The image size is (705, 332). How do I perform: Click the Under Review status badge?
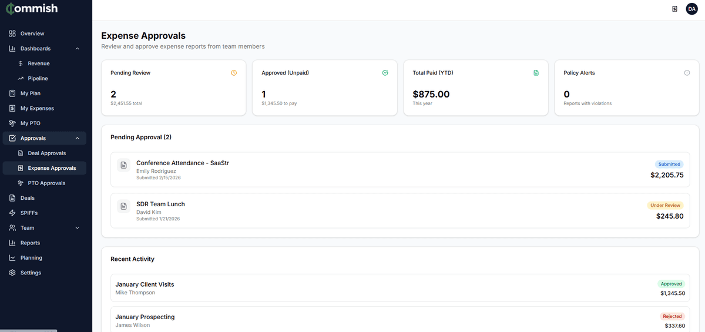[665, 206]
